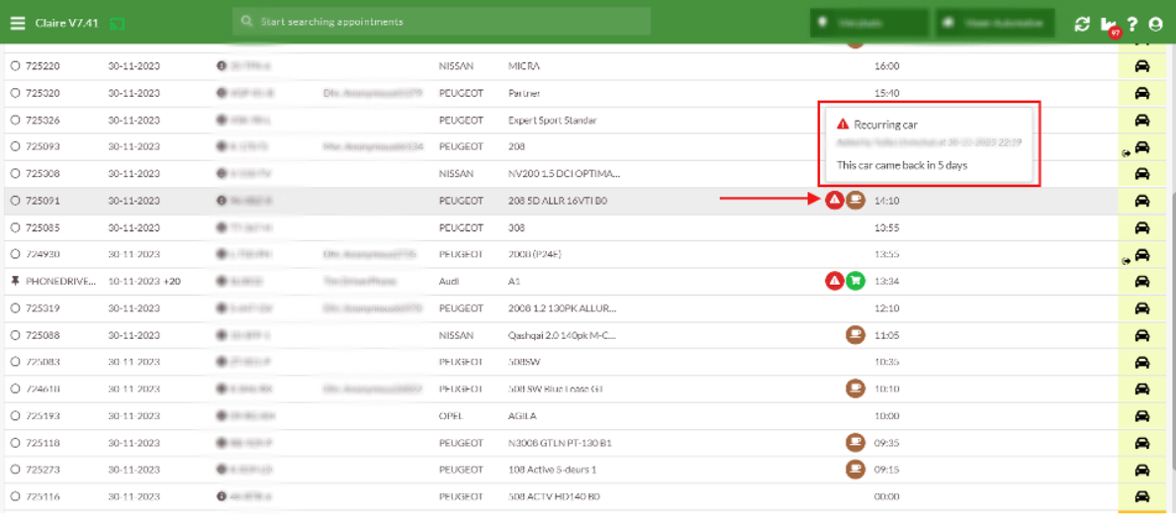1176x520 pixels.
Task: Click the pin icon before PHONEDRIVE
Action: (x=16, y=281)
